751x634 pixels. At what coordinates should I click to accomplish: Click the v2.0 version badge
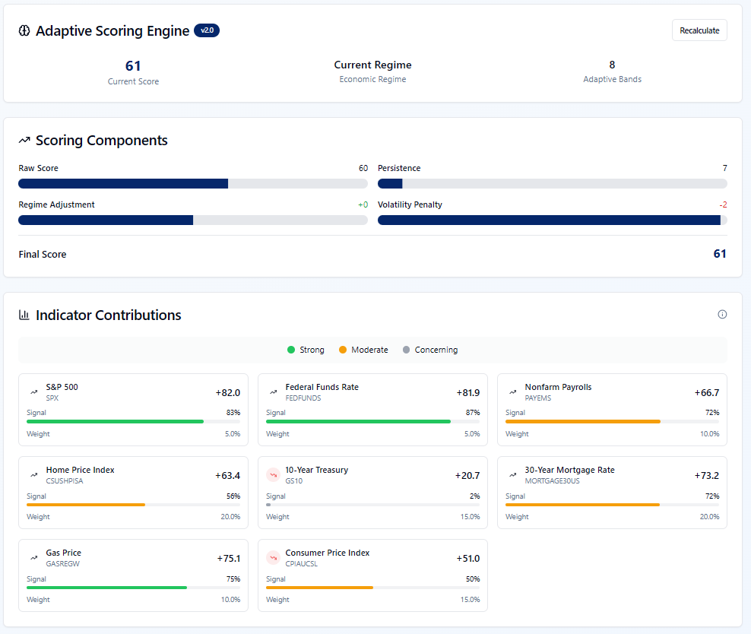[x=207, y=30]
